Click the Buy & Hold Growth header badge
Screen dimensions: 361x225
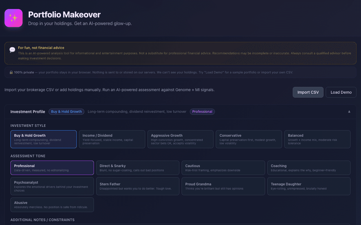(66, 111)
